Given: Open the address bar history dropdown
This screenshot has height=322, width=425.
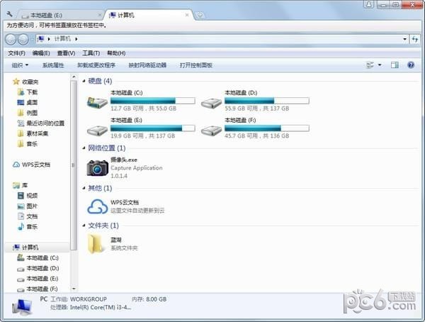Looking at the screenshot, I should (x=404, y=39).
